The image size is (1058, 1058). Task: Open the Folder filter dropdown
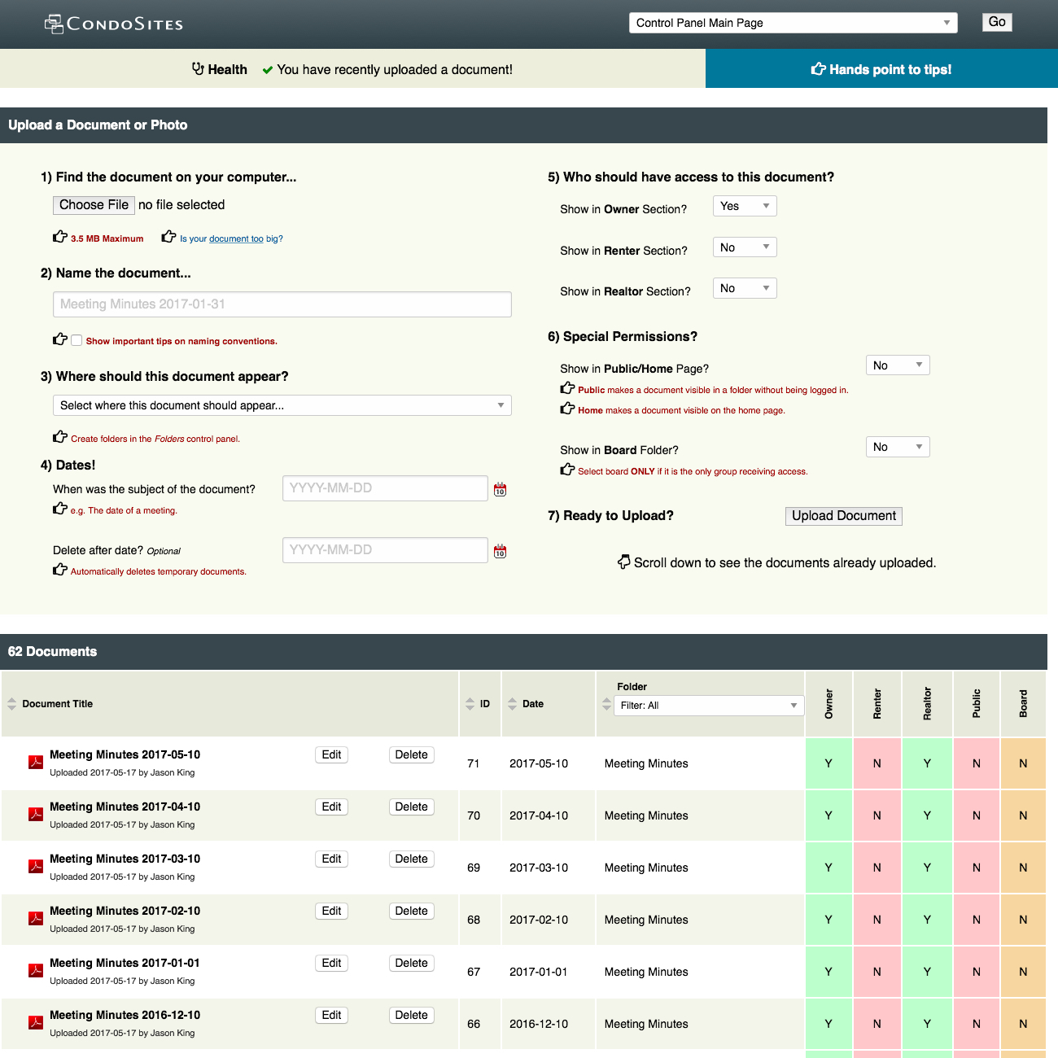[x=708, y=706]
